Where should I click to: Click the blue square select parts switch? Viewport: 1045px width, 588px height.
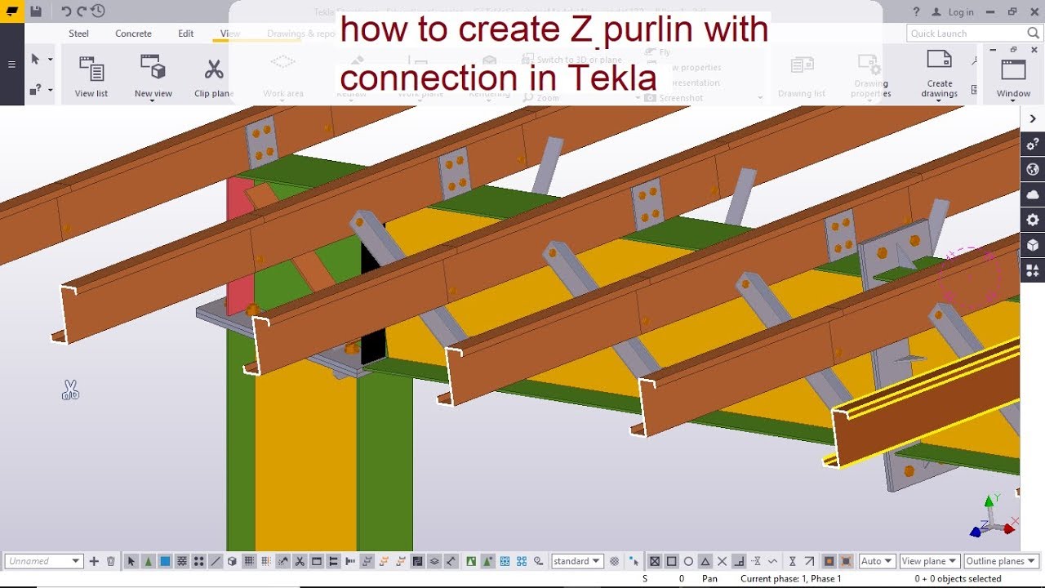coord(165,561)
